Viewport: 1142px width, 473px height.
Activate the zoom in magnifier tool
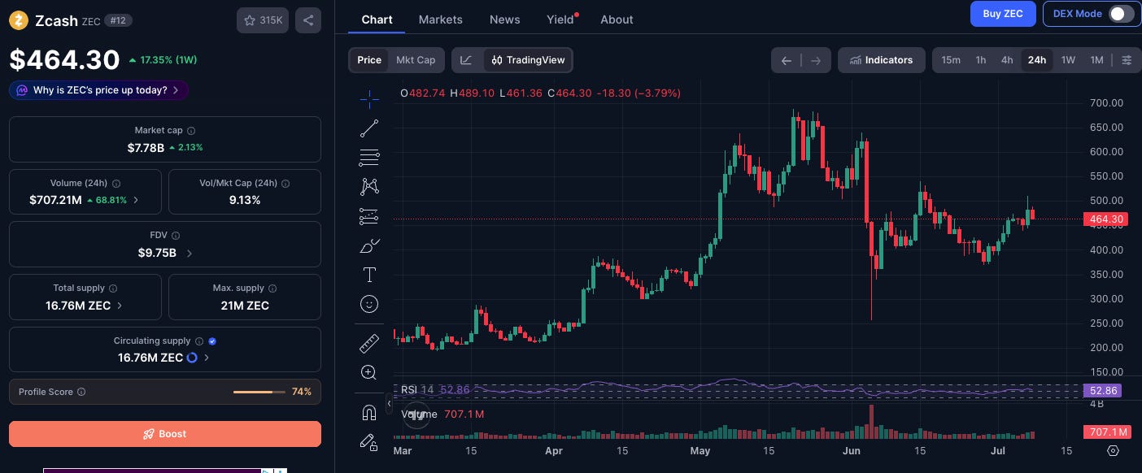[369, 373]
